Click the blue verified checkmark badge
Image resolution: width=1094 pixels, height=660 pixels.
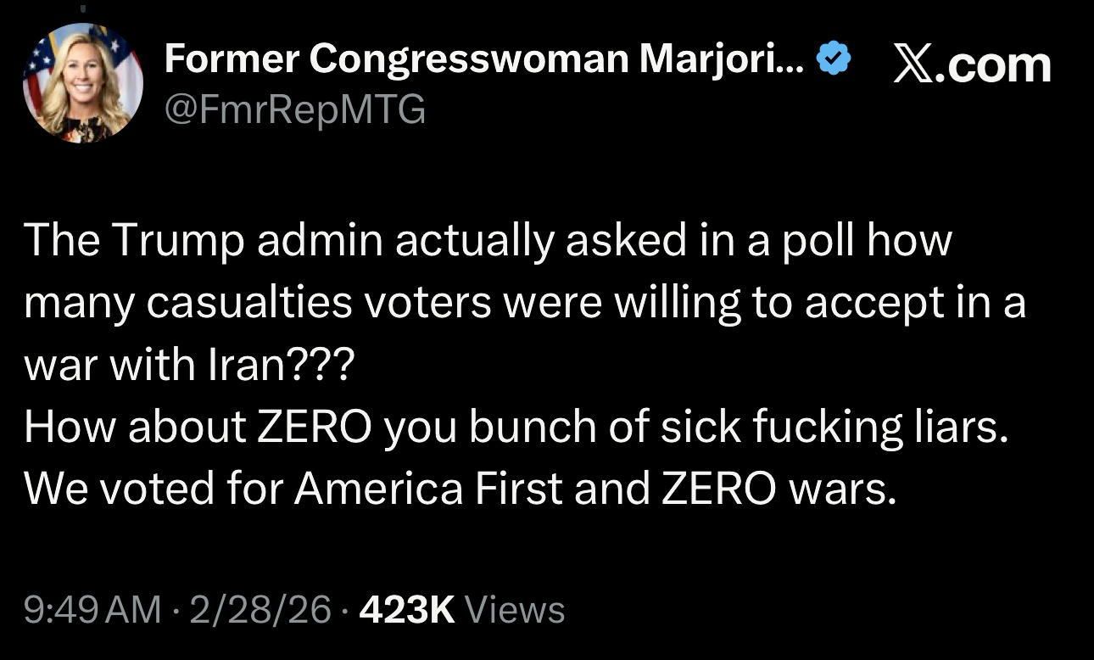click(833, 59)
